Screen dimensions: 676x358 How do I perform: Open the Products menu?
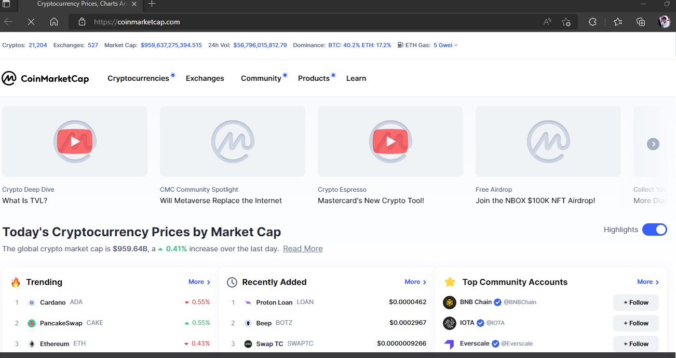[314, 78]
